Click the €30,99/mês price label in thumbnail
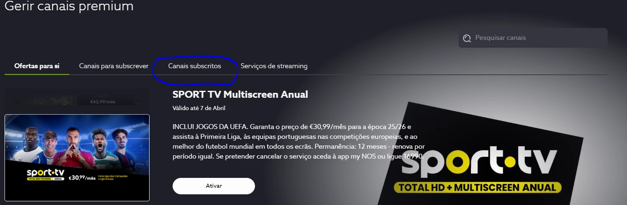 pos(82,178)
